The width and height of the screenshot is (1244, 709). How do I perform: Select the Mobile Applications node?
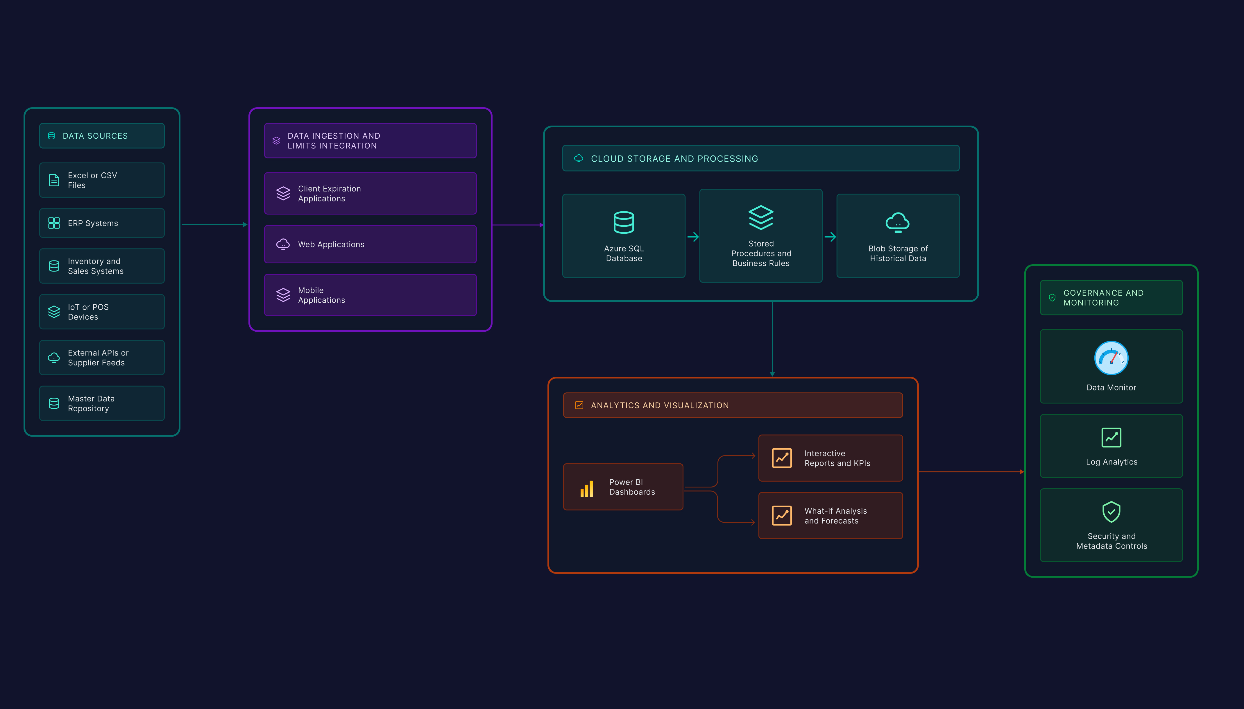click(370, 295)
